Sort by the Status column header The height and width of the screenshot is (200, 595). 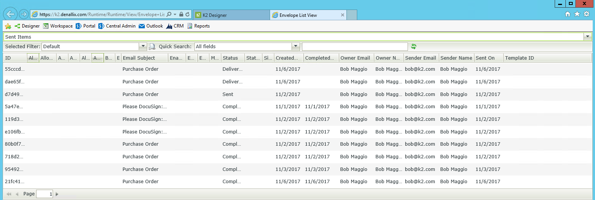click(232, 58)
